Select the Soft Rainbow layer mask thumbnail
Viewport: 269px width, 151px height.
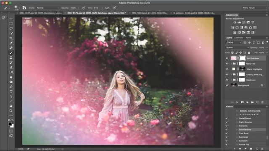[242, 58]
